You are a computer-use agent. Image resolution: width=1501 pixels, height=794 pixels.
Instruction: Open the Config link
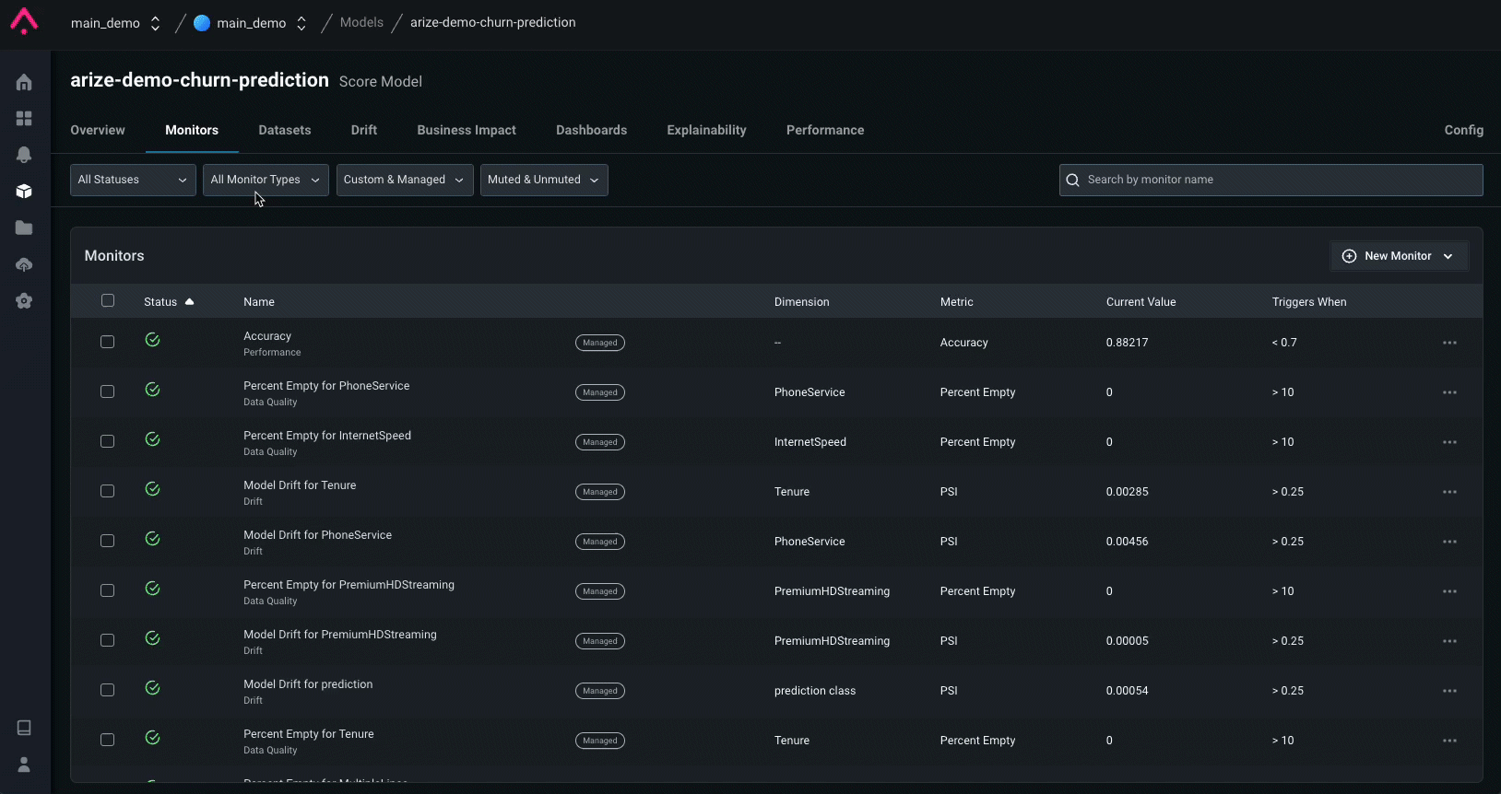[1463, 130]
